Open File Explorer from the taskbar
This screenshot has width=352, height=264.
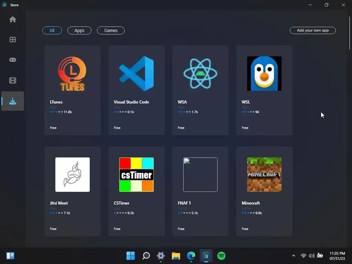click(x=176, y=256)
